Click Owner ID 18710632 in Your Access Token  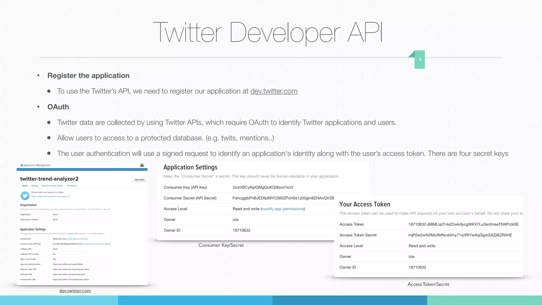(x=417, y=267)
